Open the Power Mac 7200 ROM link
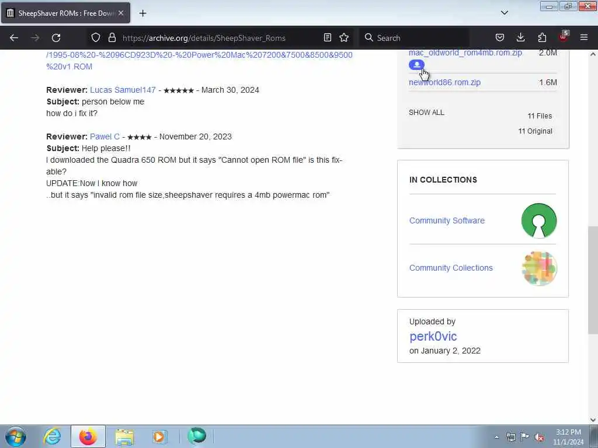This screenshot has width=598, height=448. pos(199,61)
